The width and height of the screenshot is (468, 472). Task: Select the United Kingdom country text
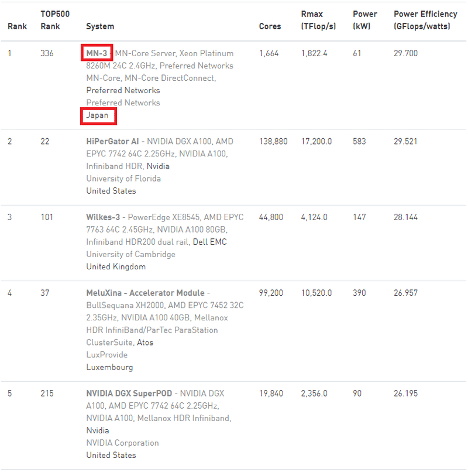(116, 266)
